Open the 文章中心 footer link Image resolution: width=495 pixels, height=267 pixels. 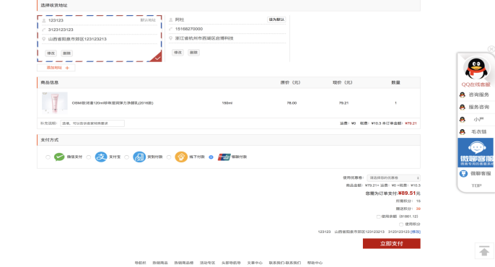tap(255, 263)
